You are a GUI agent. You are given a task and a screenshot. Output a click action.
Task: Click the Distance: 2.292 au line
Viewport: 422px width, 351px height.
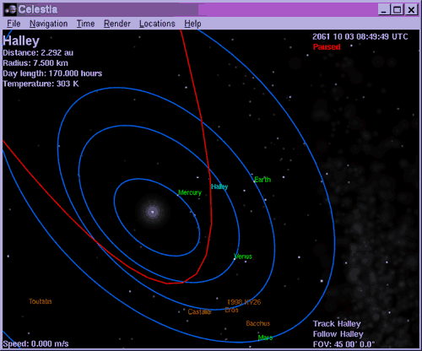tap(38, 53)
